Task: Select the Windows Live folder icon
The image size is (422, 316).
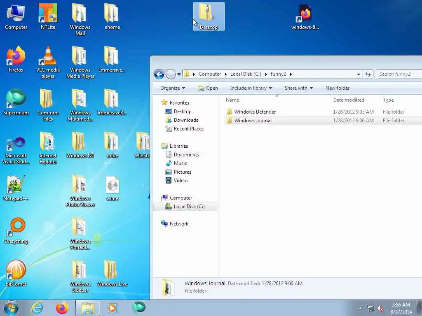Action: tap(112, 274)
